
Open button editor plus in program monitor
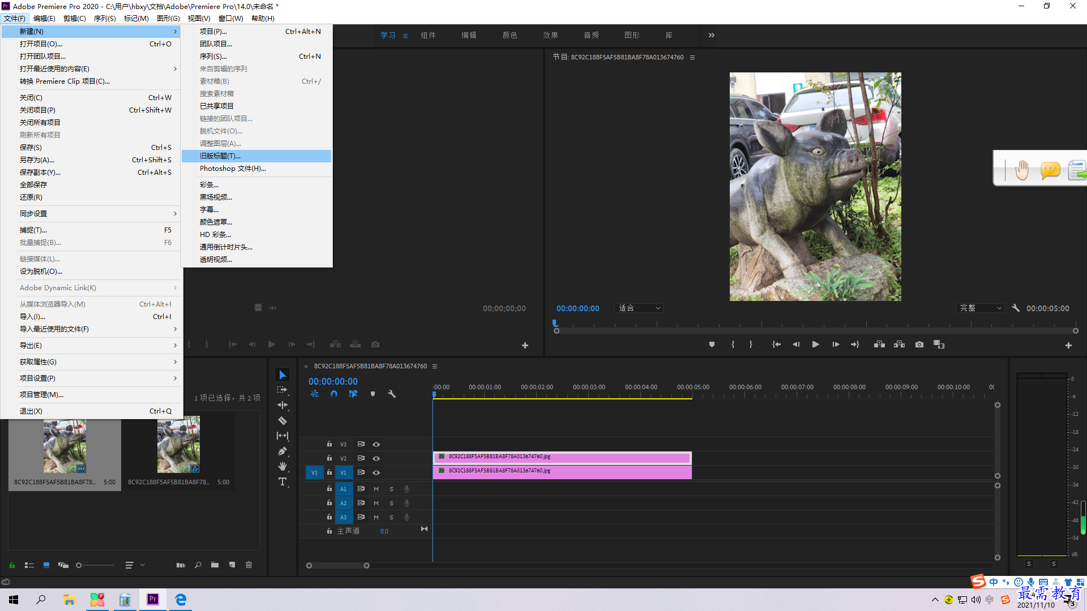click(1068, 345)
